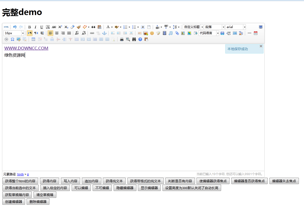
Task: Open the insert image dialog
Action: tap(146, 33)
